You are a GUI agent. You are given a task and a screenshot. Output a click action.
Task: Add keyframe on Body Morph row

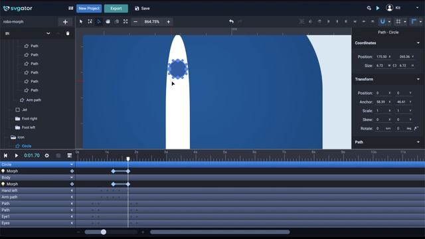[x=72, y=184]
